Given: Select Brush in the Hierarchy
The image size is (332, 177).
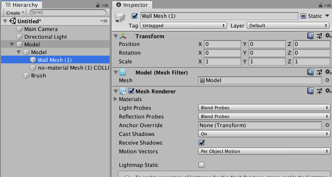Looking at the screenshot, I should point(38,75).
